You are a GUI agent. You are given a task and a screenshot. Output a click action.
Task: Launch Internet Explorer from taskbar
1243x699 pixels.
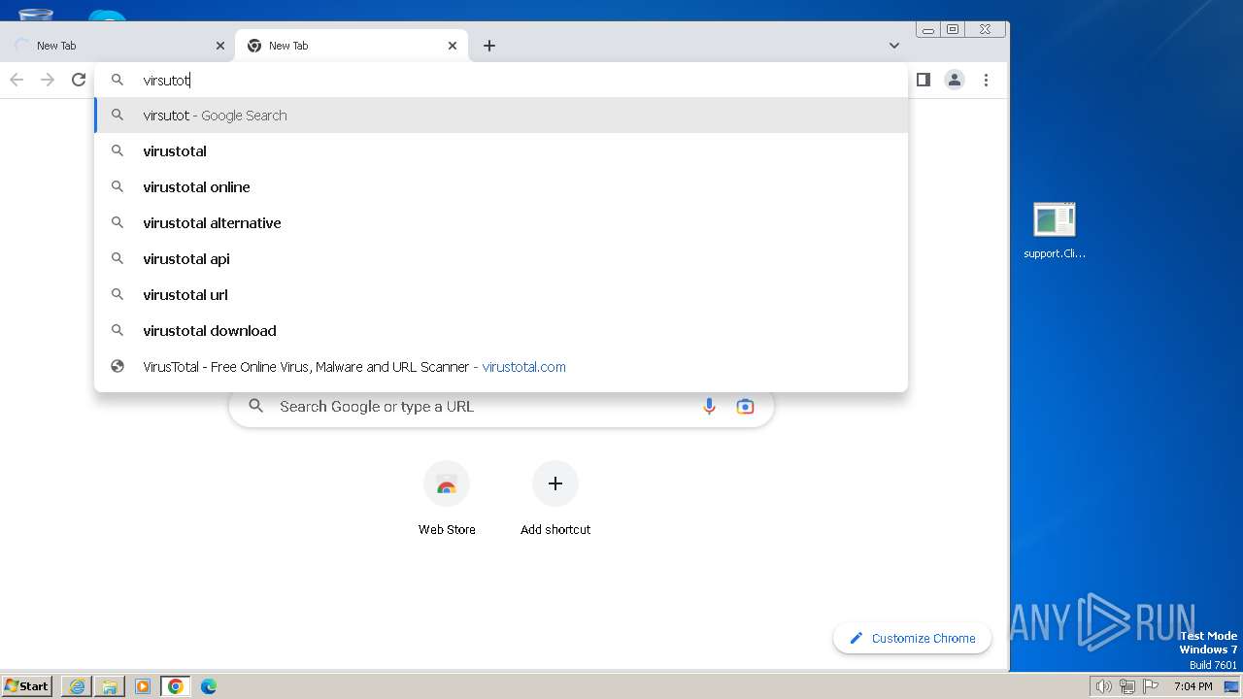click(x=77, y=686)
